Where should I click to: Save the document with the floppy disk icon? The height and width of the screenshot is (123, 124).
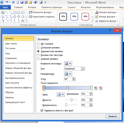coord(22,2)
